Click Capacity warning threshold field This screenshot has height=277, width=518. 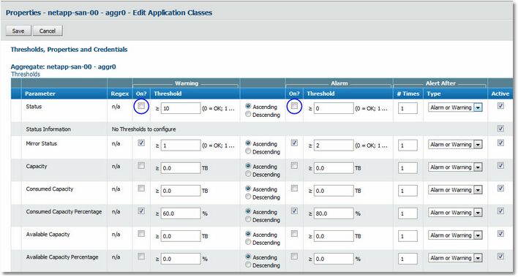tap(181, 168)
